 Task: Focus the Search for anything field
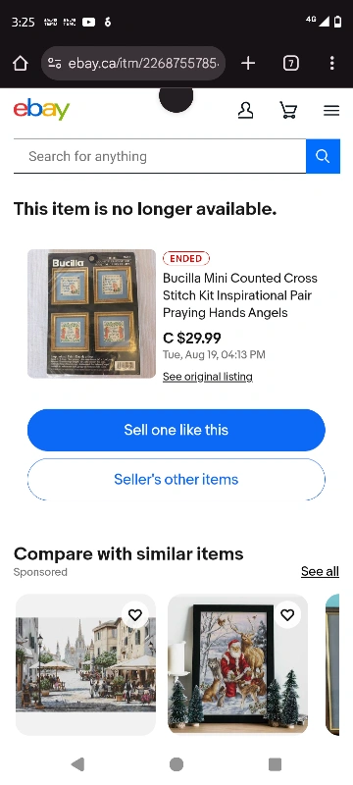160,156
